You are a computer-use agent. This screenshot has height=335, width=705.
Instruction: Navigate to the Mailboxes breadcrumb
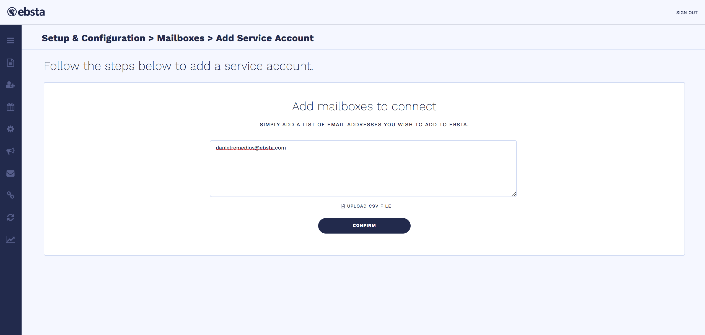(x=181, y=38)
